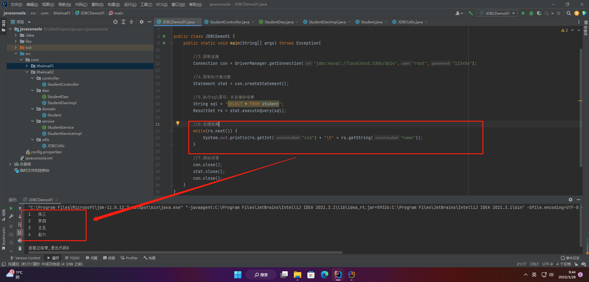Click the locate-in-project crosshair icon
Image resolution: width=589 pixels, height=282 pixels.
tap(115, 22)
